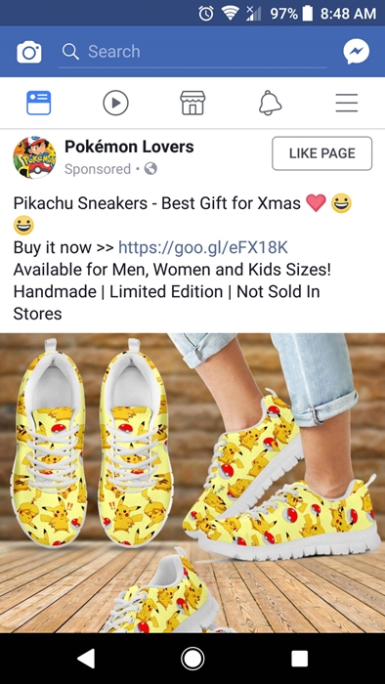Open the Pikachu sneakers ad image
Image resolution: width=385 pixels, height=684 pixels.
(192, 484)
